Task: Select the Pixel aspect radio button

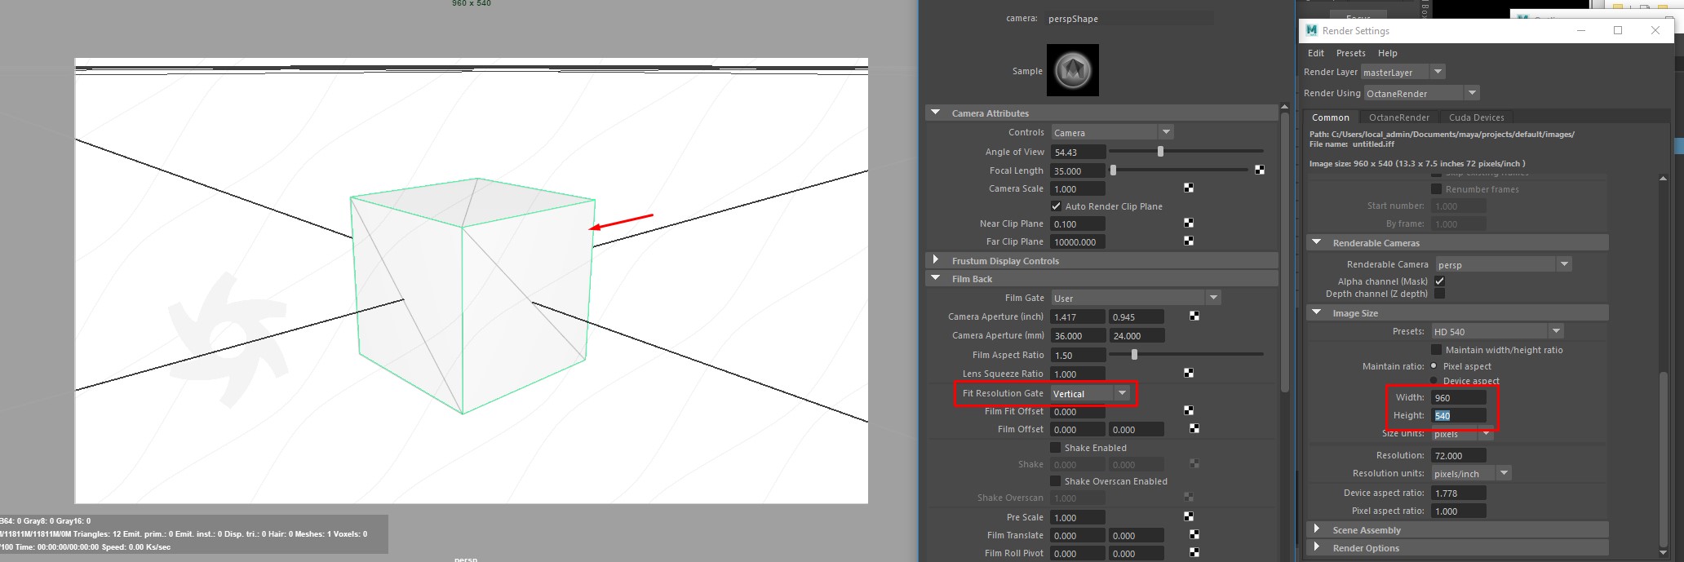Action: 1434,365
